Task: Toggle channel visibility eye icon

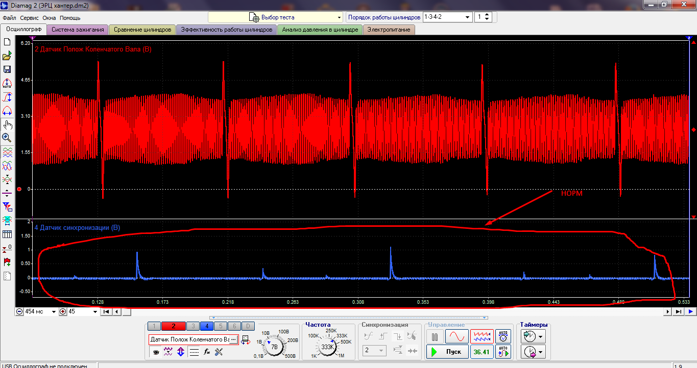Action: [156, 352]
